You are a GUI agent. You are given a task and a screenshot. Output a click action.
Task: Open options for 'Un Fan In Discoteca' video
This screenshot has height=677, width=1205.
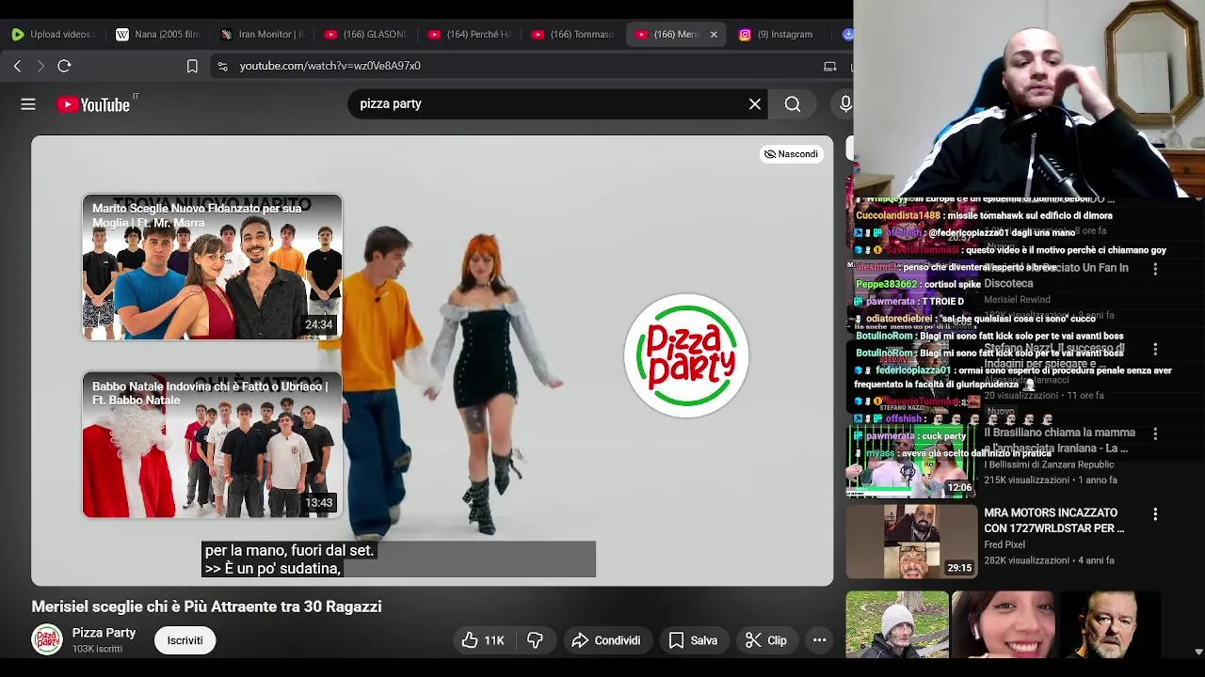[1155, 269]
